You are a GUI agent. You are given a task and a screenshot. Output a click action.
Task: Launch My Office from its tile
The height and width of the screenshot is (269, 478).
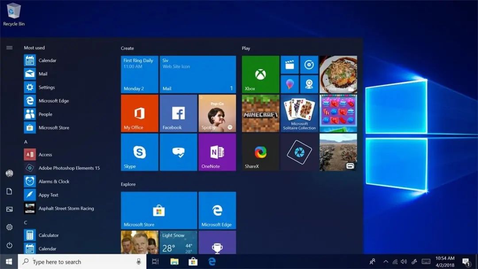tap(139, 113)
